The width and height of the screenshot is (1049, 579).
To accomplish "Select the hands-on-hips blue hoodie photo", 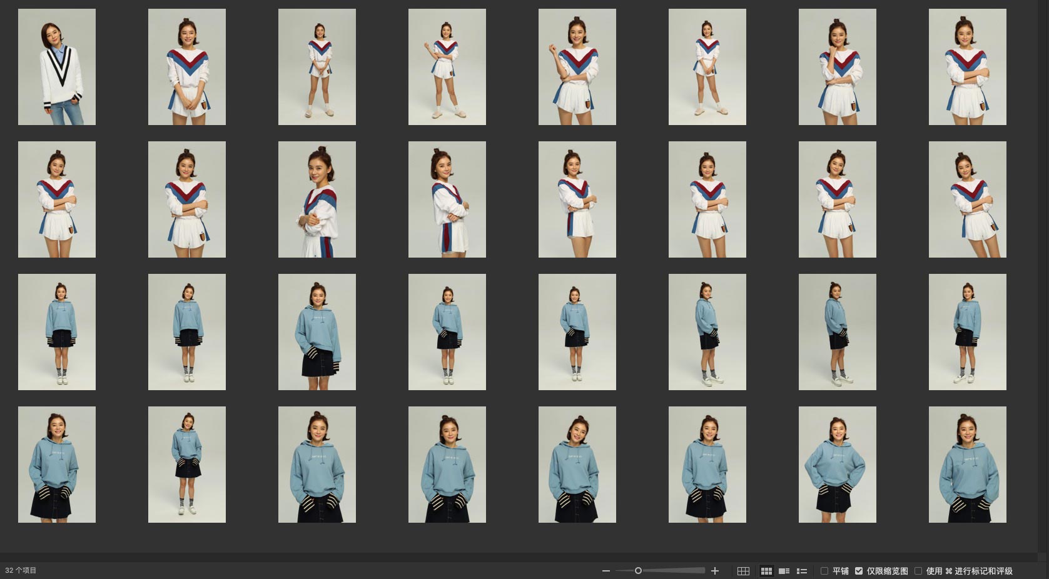I will tap(838, 465).
